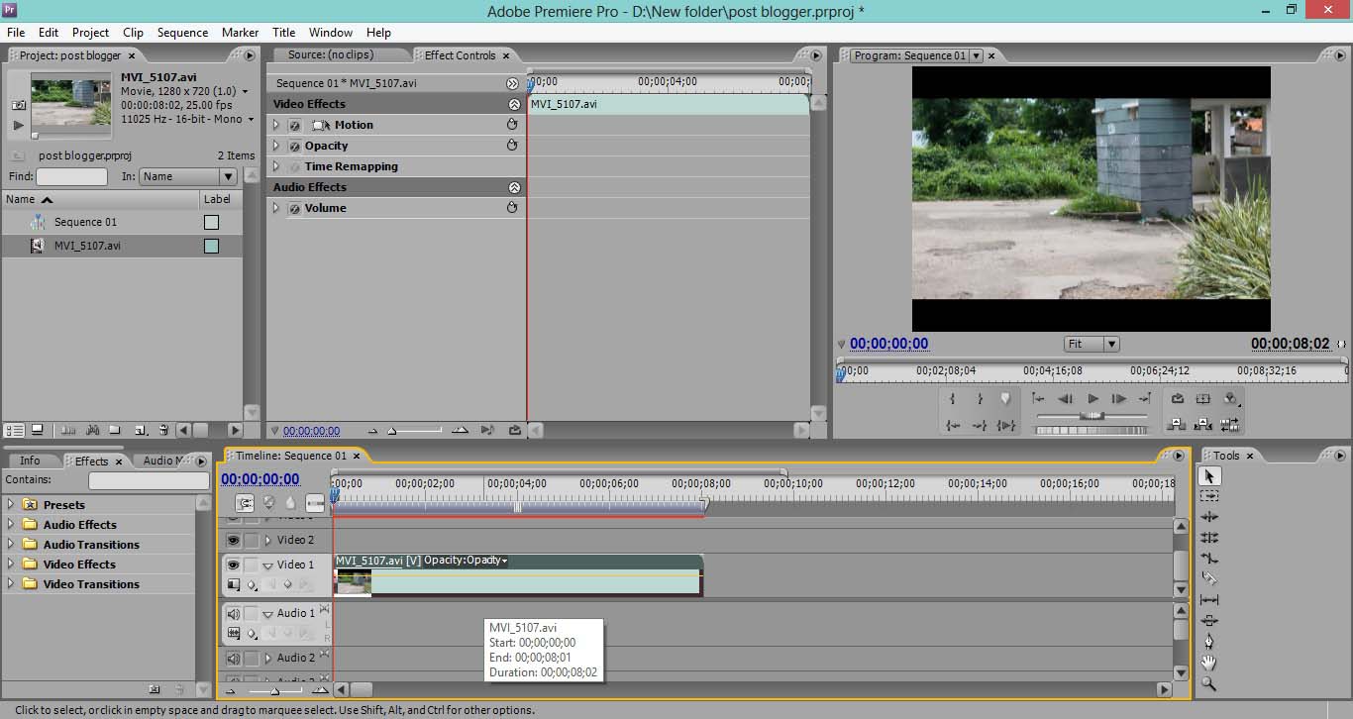Open the Trim monitor button
1353x719 pixels.
point(1230,425)
